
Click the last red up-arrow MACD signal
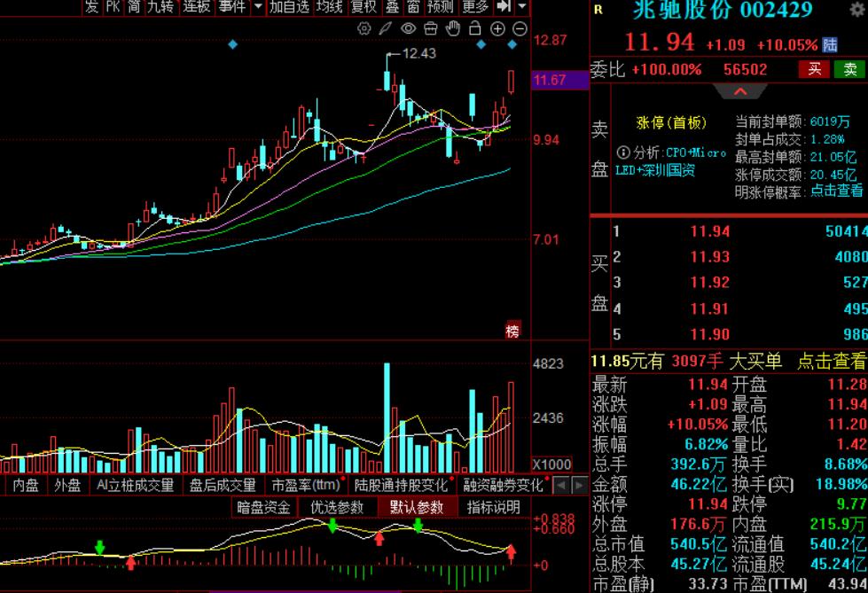coord(511,552)
